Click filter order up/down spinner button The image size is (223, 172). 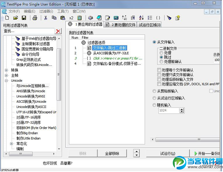point(137,153)
